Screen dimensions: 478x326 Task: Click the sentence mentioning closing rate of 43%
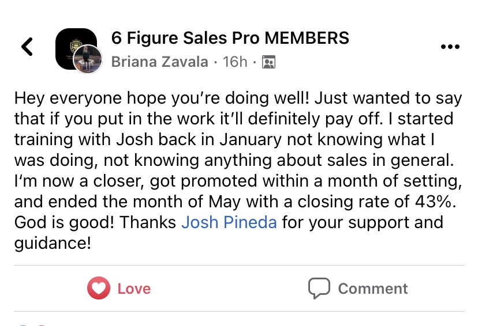pos(238,191)
